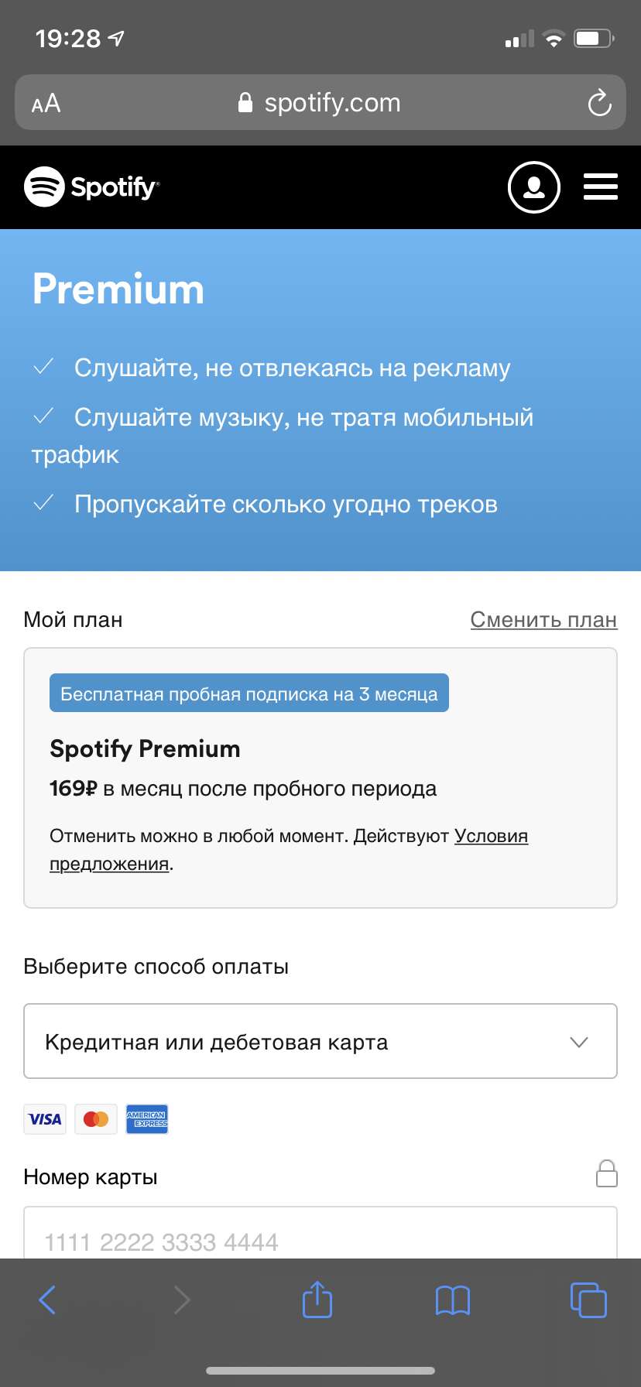This screenshot has height=1387, width=641.
Task: Focus the Номер карты input field
Action: pyautogui.click(x=320, y=1232)
